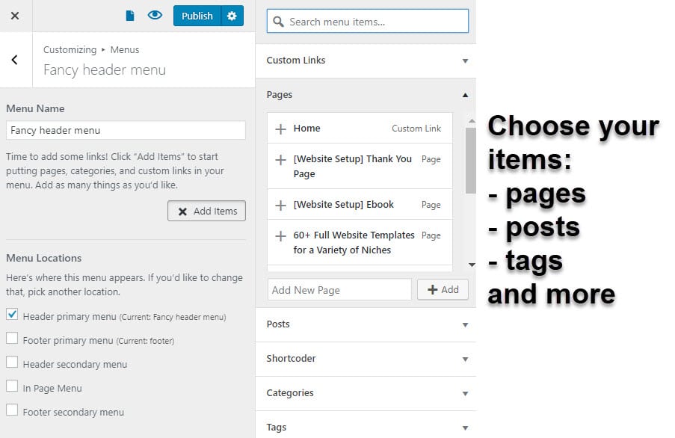Add the Home item with its plus icon

coord(279,128)
